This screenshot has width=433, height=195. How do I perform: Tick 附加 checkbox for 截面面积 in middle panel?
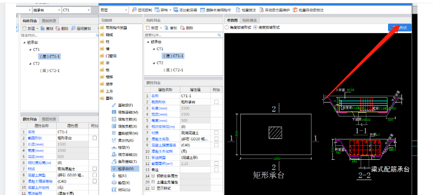coord(216,163)
